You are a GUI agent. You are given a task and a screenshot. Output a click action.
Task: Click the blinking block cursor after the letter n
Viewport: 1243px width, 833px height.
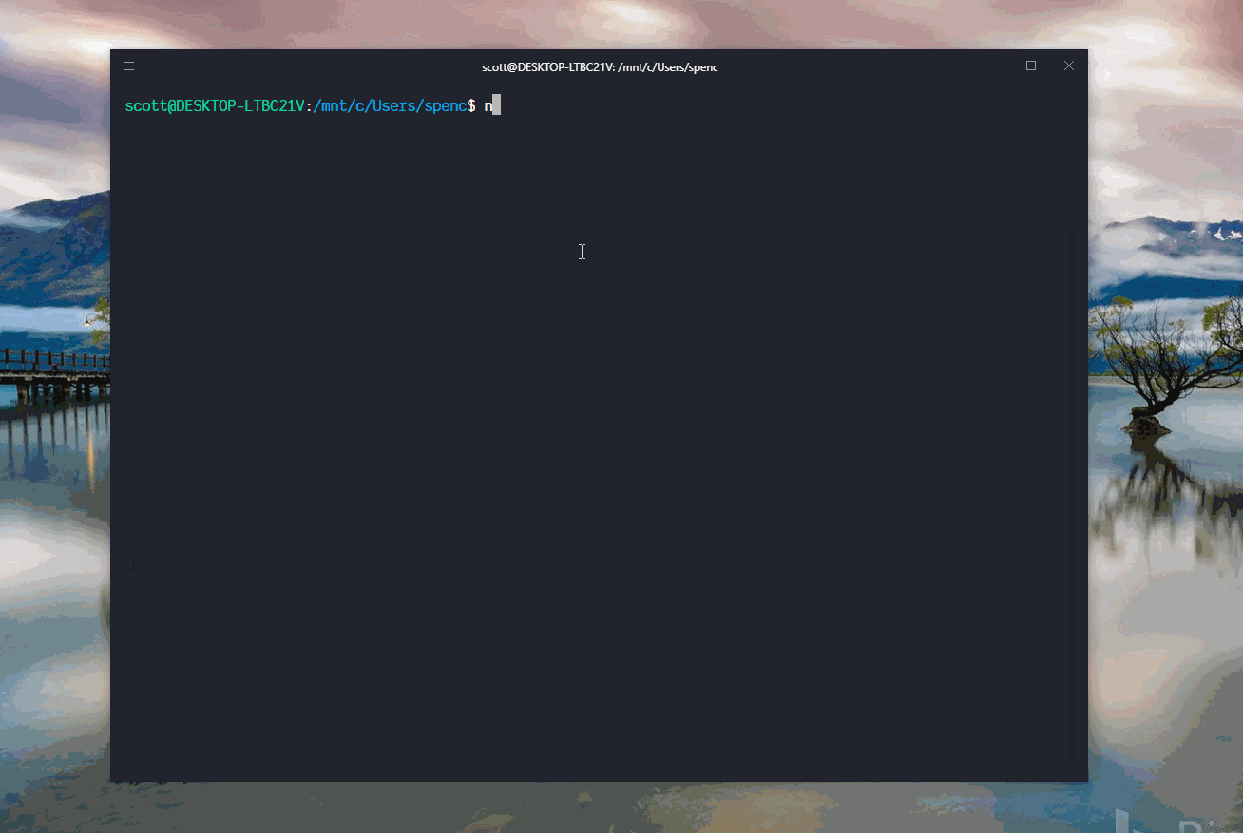point(497,105)
